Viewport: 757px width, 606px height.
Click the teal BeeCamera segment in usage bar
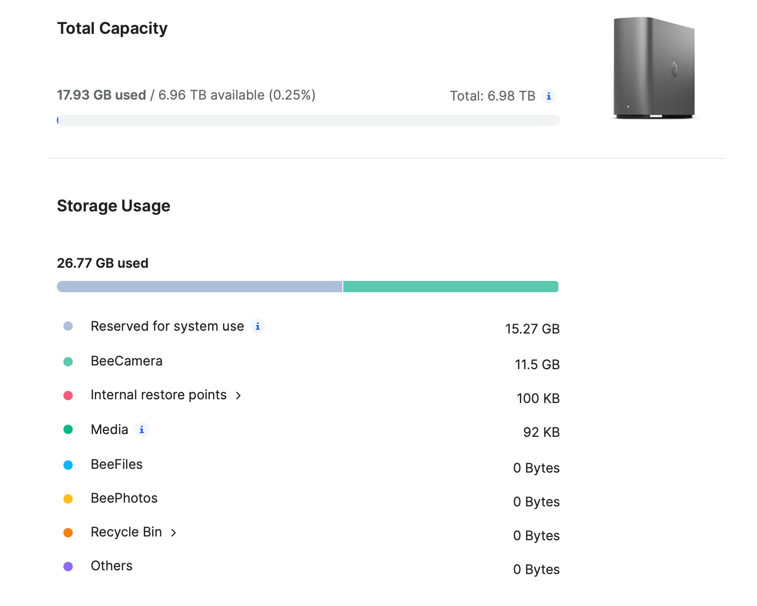pos(450,287)
